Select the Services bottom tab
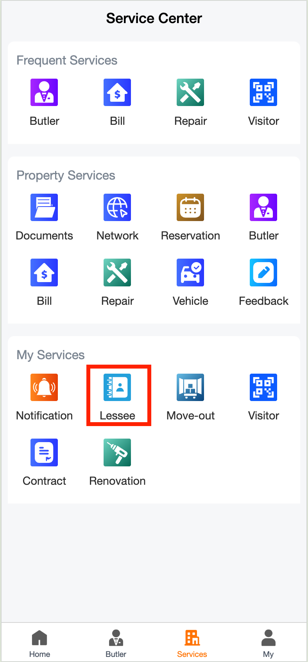Viewport: 308px width, 662px height. 192,643
